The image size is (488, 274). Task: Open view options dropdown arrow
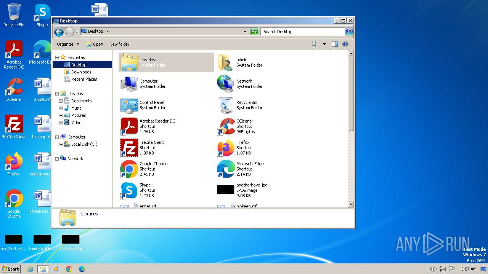324,44
